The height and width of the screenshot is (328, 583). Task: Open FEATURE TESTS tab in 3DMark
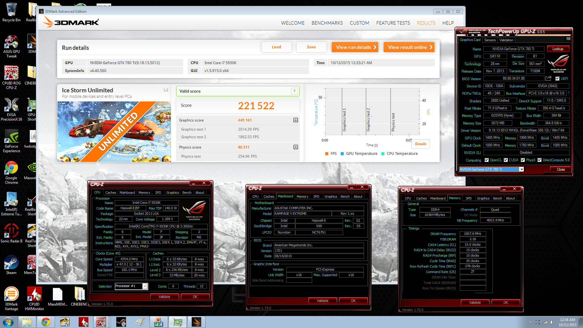[x=393, y=23]
